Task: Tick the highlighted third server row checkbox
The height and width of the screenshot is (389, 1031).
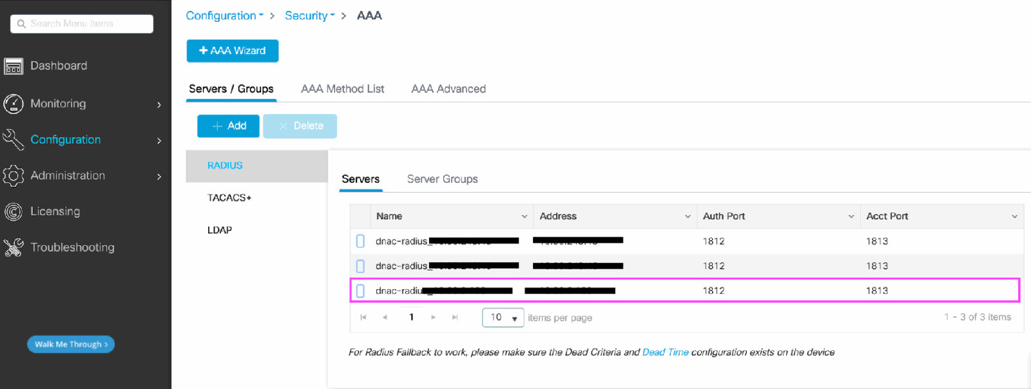Action: [x=360, y=291]
